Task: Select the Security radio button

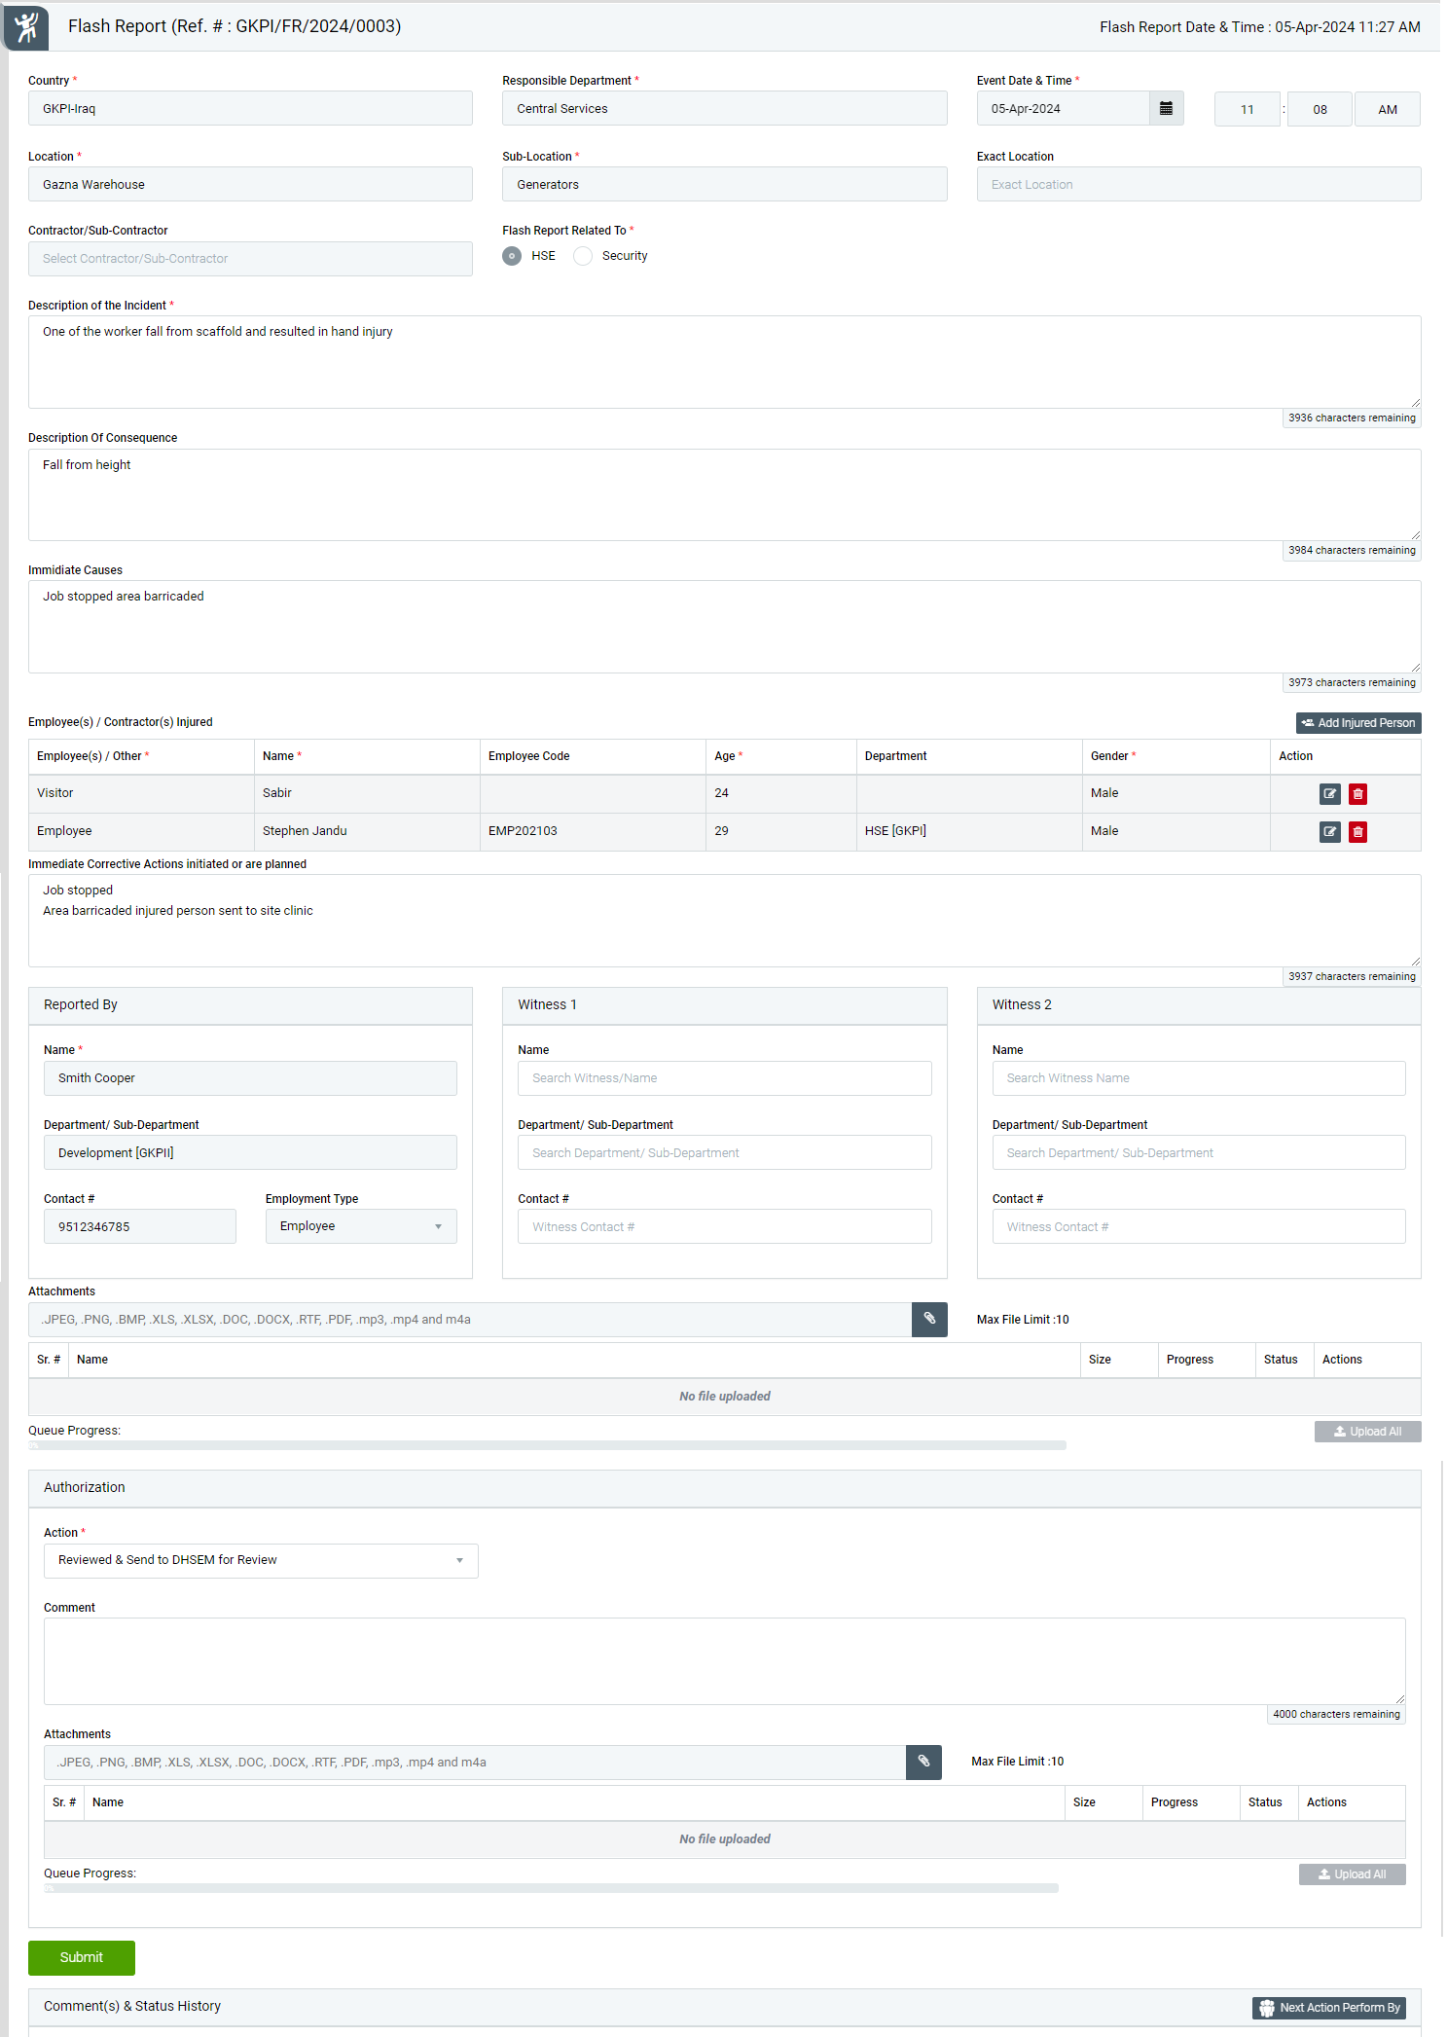Action: coord(583,256)
